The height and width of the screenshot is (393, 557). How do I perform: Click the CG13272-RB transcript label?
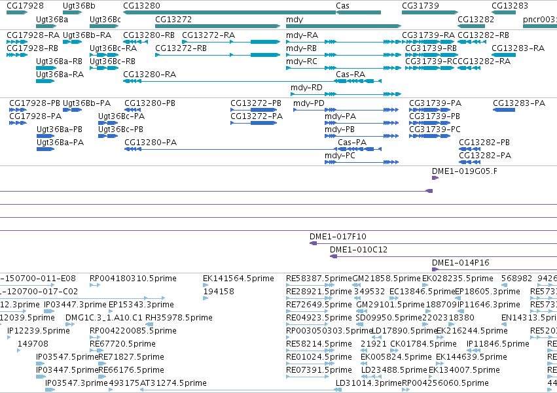point(181,48)
